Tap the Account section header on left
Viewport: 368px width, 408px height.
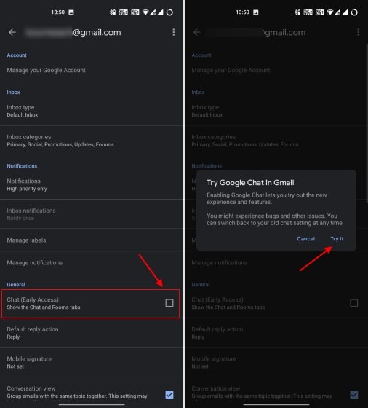[17, 55]
